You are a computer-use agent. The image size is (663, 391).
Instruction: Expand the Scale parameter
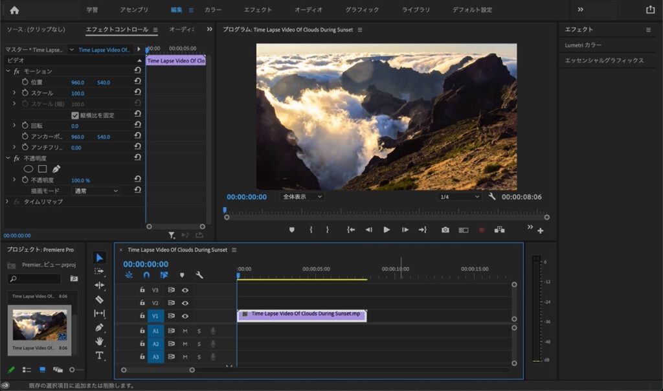pyautogui.click(x=14, y=93)
